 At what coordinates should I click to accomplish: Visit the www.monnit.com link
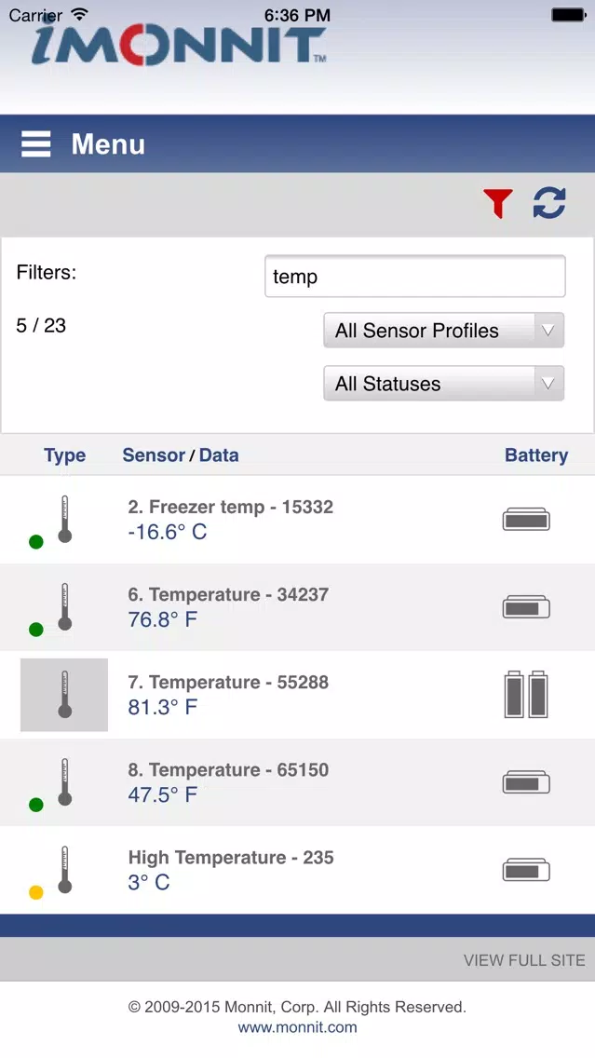297,1027
